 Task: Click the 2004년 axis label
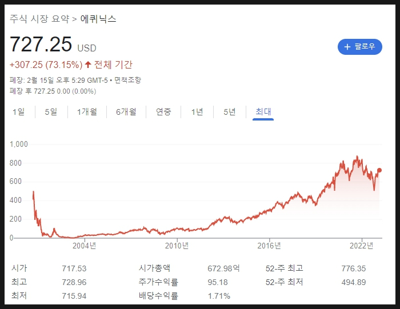click(85, 246)
